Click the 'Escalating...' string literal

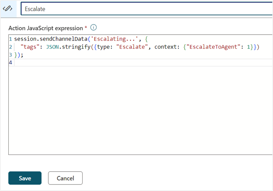click(114, 39)
